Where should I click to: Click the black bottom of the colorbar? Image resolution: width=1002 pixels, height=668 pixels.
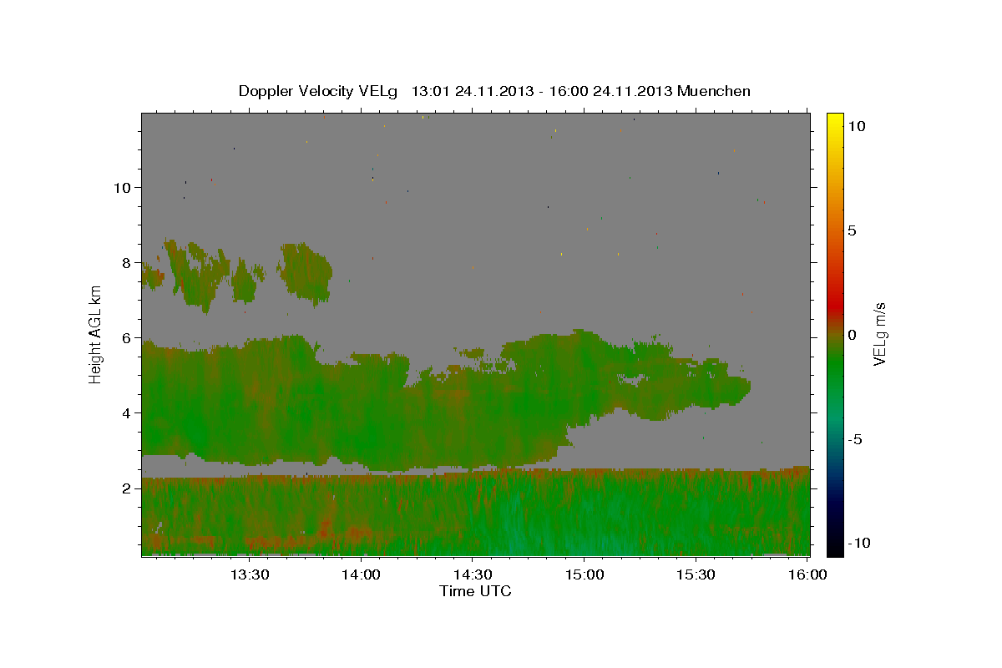coord(835,547)
